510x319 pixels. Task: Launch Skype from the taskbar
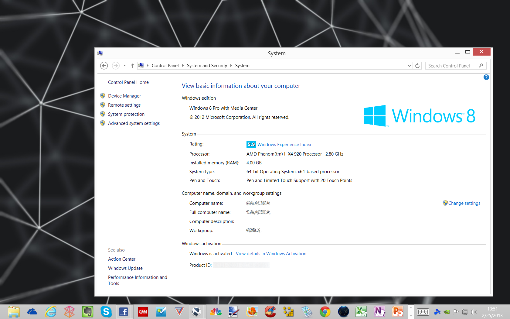click(106, 312)
